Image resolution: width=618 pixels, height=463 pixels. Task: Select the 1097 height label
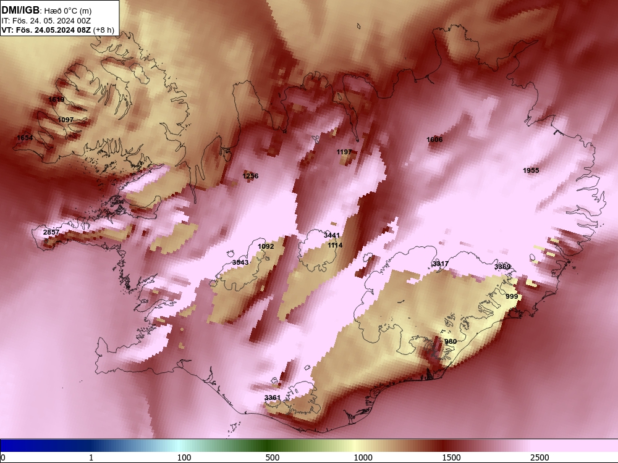[x=66, y=120]
